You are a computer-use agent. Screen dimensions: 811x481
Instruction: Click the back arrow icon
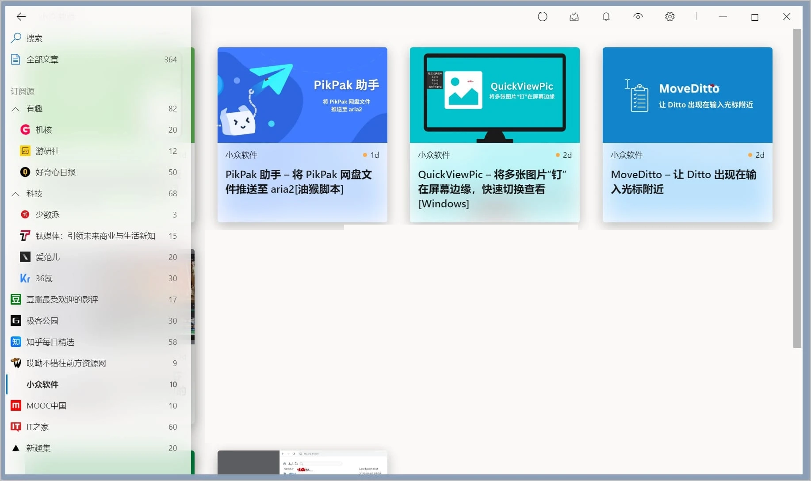[21, 17]
